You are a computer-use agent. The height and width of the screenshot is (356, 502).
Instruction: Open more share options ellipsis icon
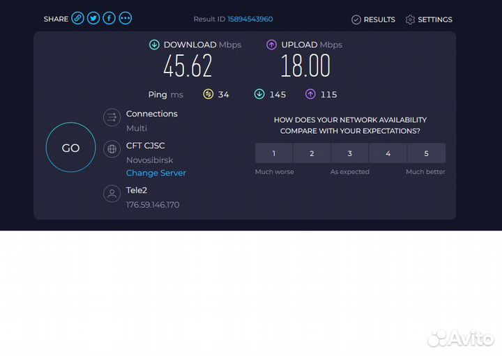click(x=125, y=18)
